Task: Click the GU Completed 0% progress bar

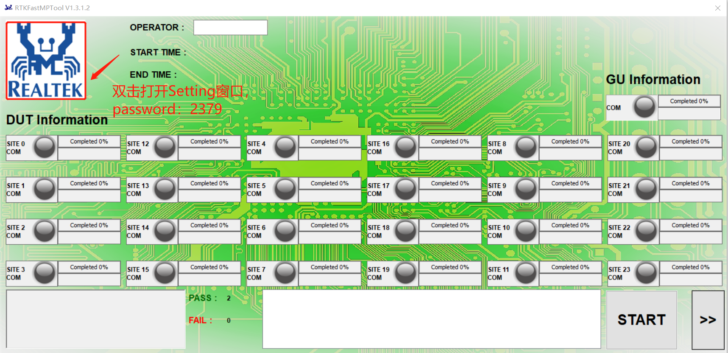Action: click(x=689, y=101)
